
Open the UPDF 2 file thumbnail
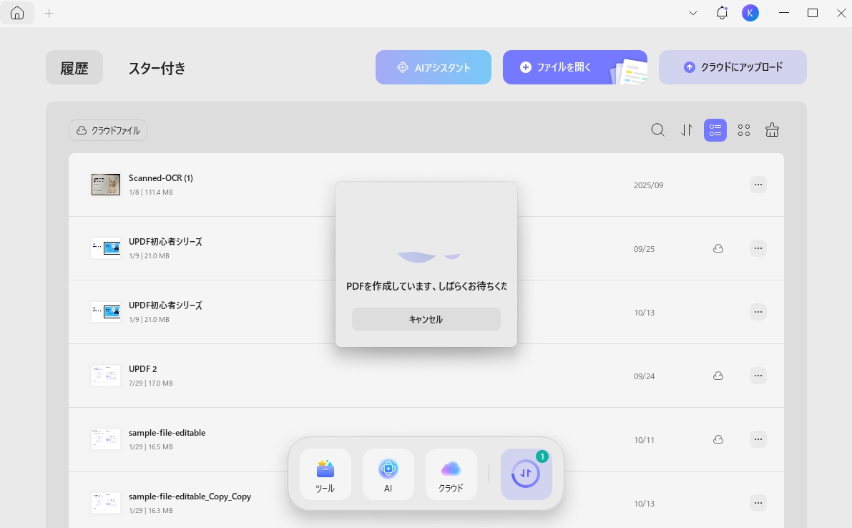tap(105, 376)
